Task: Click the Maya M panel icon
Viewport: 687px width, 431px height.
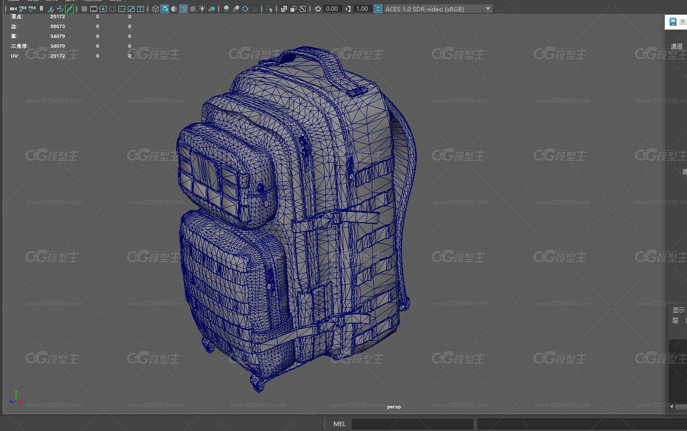Action: [x=673, y=21]
